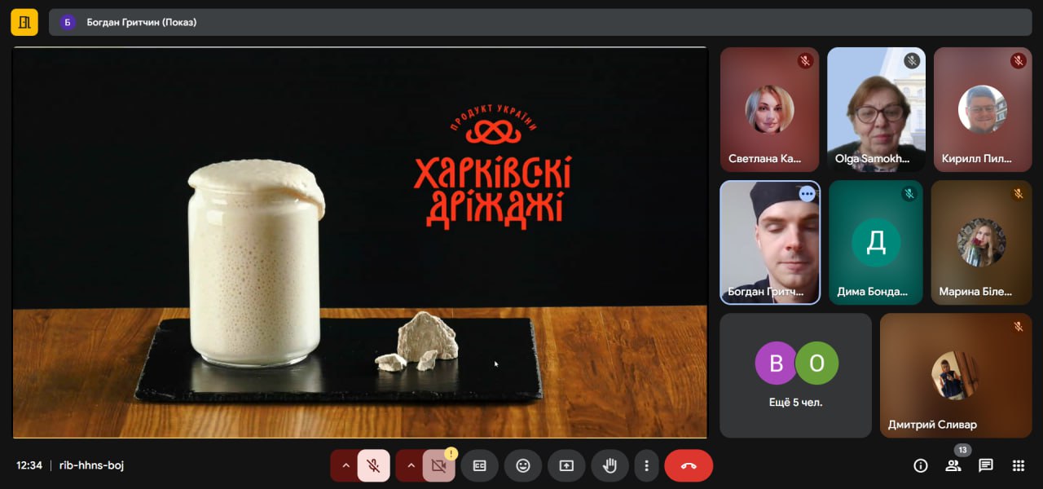Click Дмитрий Сливар's round profile photo
1043x489 pixels.
point(956,375)
